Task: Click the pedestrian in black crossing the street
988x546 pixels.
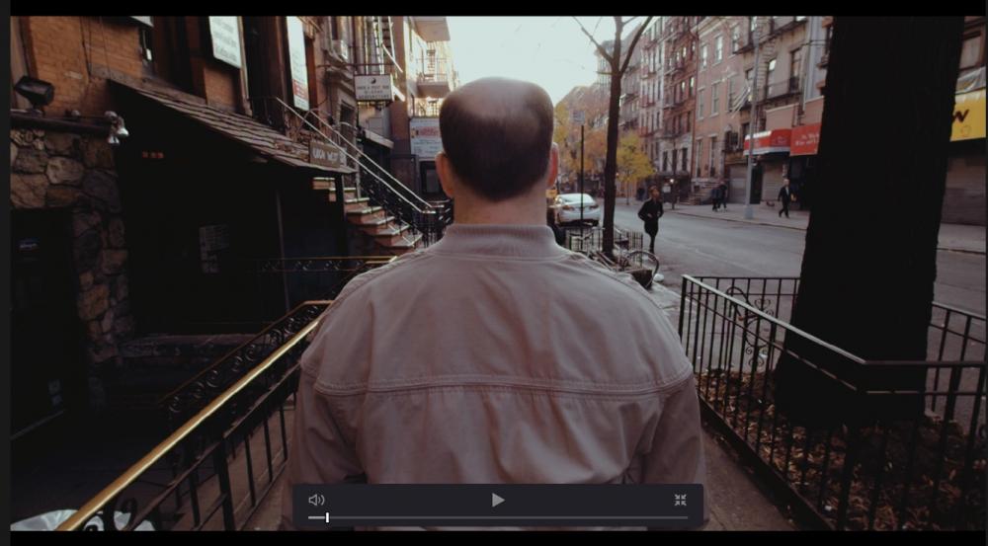Action: pyautogui.click(x=651, y=214)
